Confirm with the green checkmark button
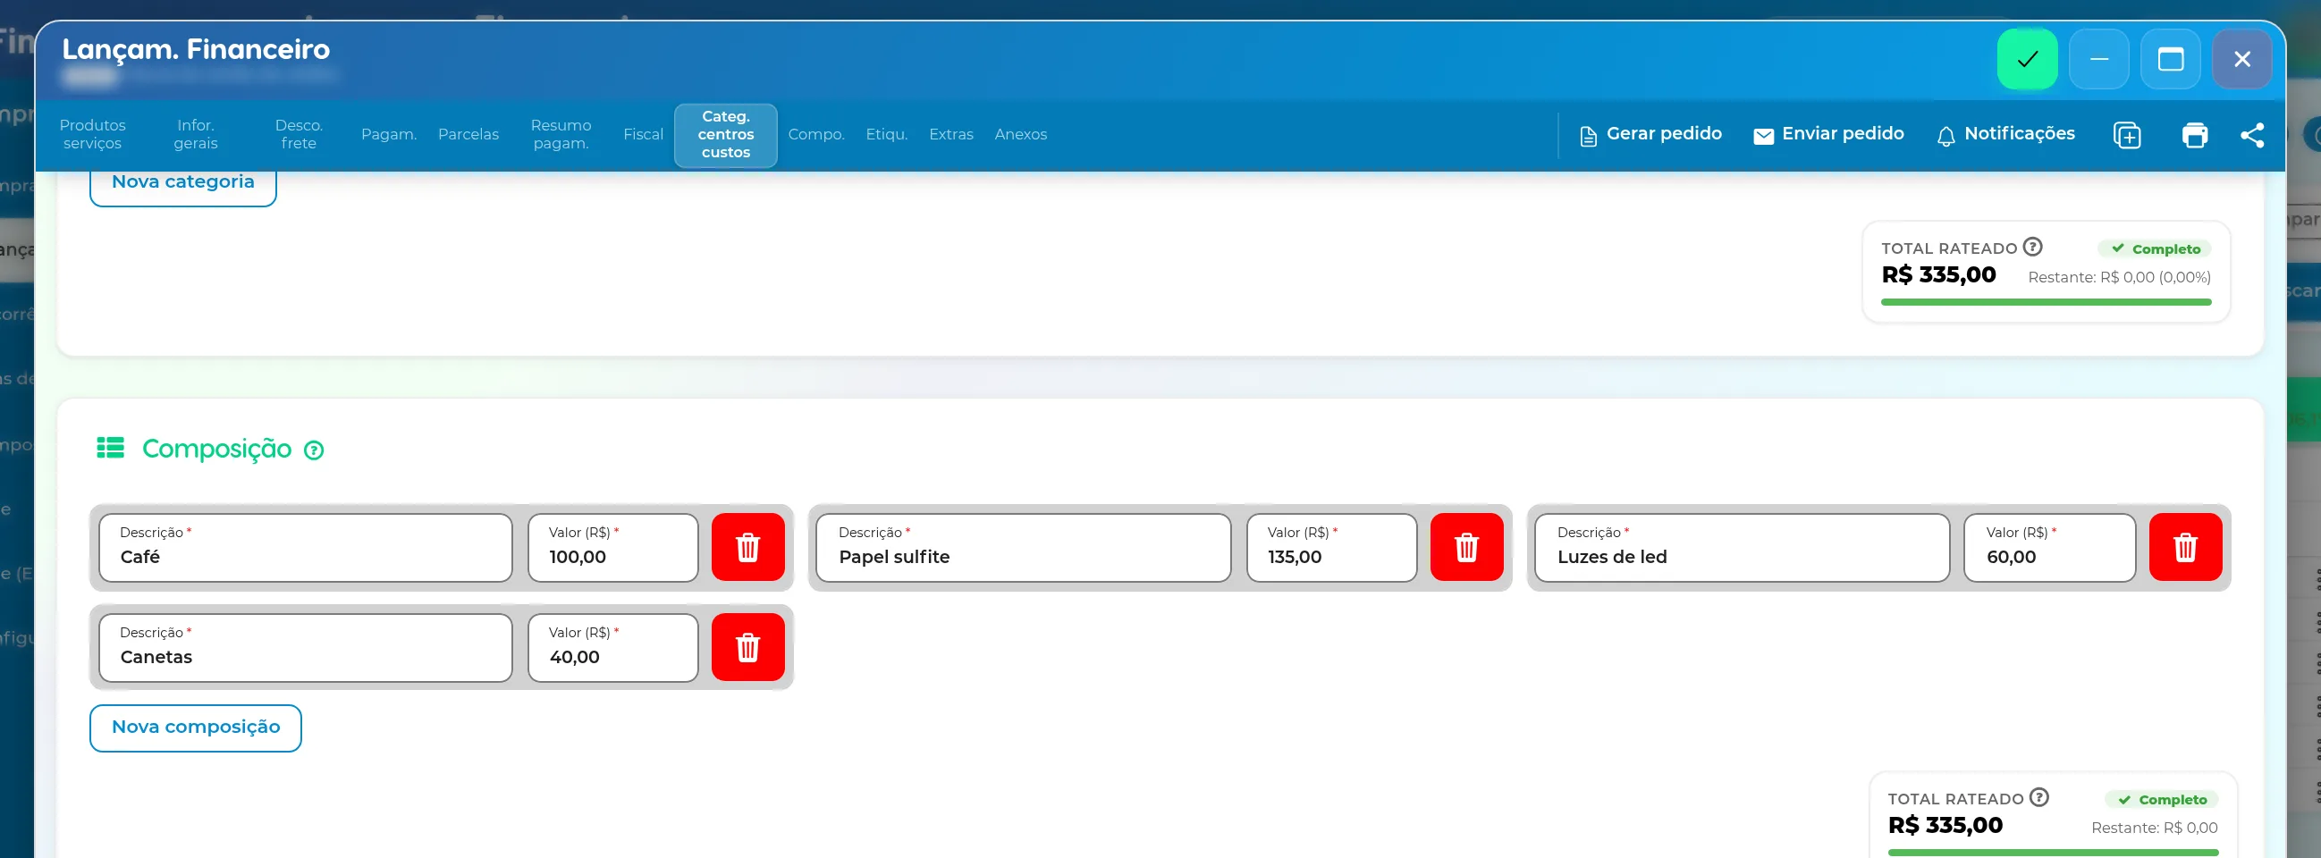2321x858 pixels. (x=2026, y=59)
